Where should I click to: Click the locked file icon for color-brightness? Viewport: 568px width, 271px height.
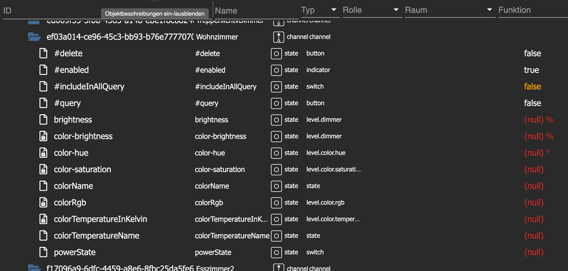[x=43, y=136]
